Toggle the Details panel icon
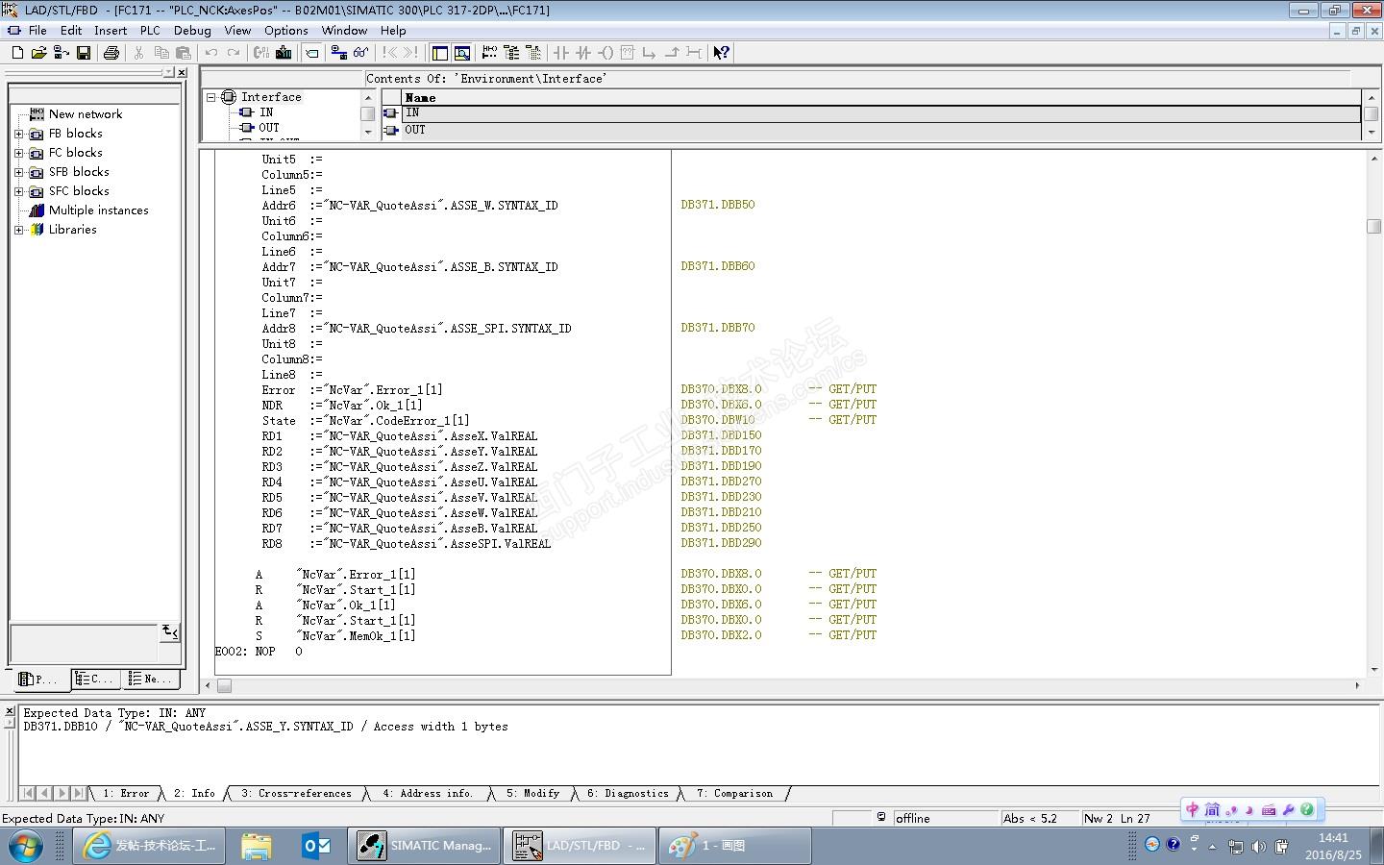Screen dimensions: 1384x865 point(462,53)
